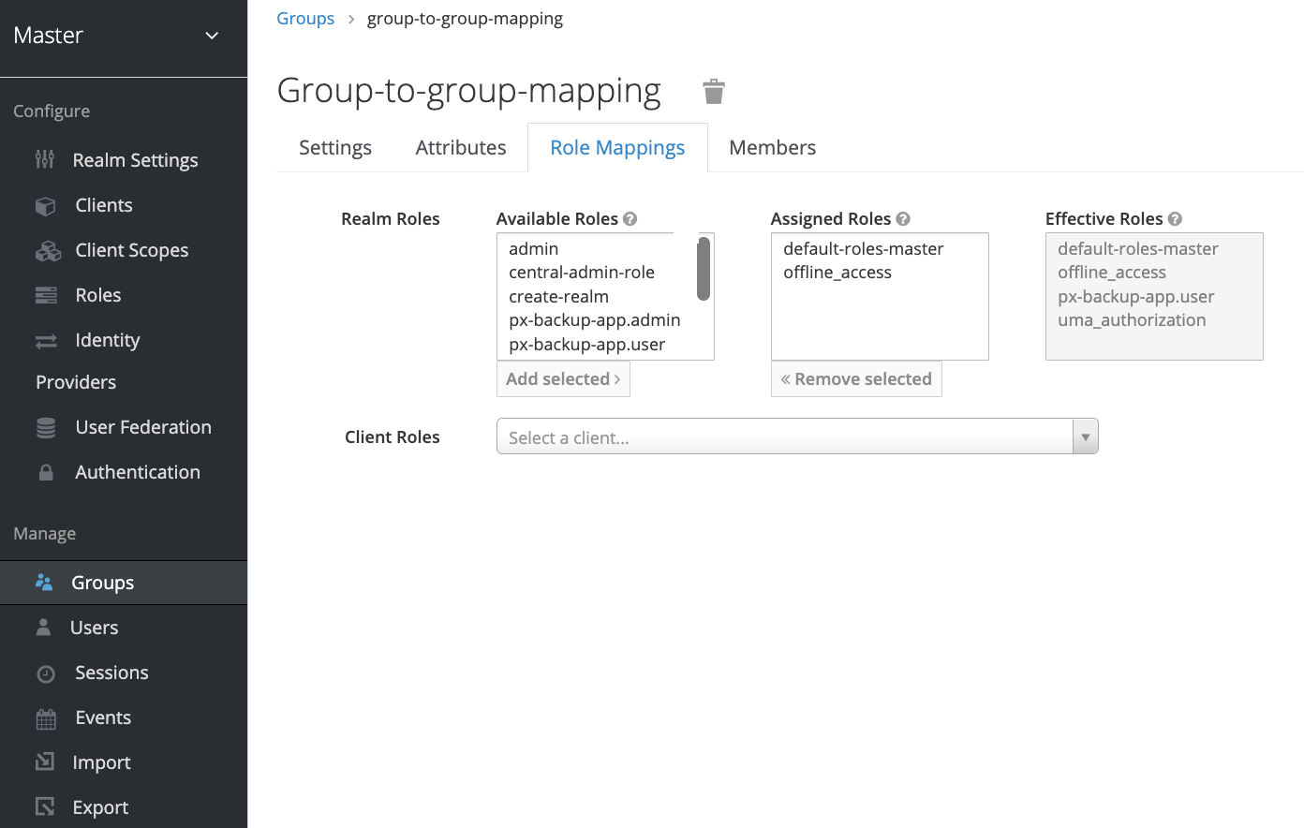Expand the Select a client dropdown
Screen dimensions: 1304x828
(x=785, y=437)
